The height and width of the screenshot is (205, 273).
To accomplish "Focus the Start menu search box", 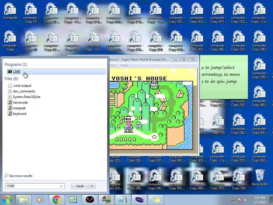I will point(33,186).
